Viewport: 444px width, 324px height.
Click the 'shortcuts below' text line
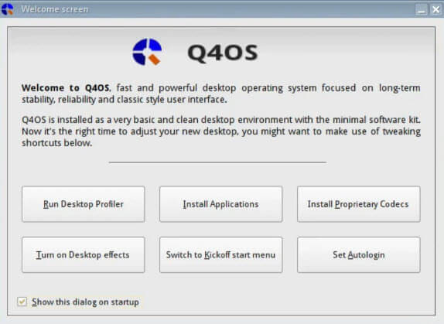click(57, 143)
